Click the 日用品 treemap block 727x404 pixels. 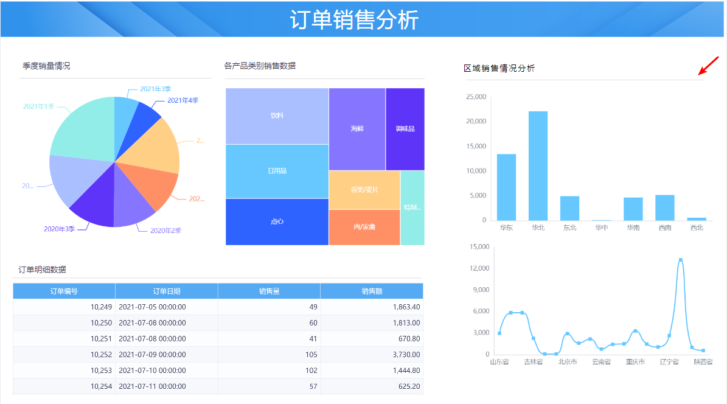click(277, 171)
